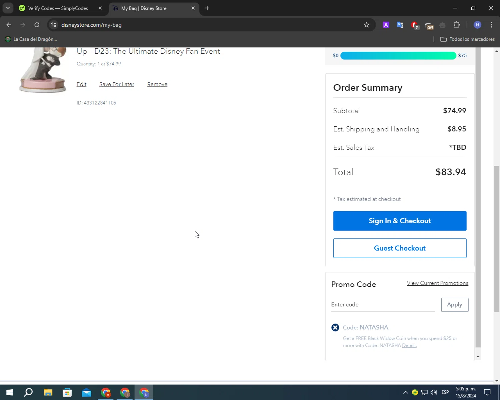
Task: Open the Windows notification center
Action: point(487,392)
